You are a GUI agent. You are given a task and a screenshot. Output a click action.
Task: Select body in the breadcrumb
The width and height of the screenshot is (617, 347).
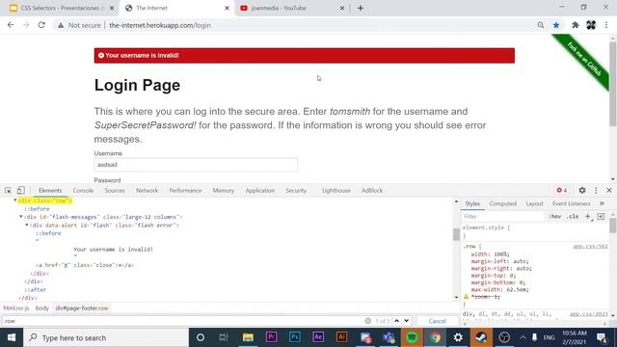click(42, 308)
